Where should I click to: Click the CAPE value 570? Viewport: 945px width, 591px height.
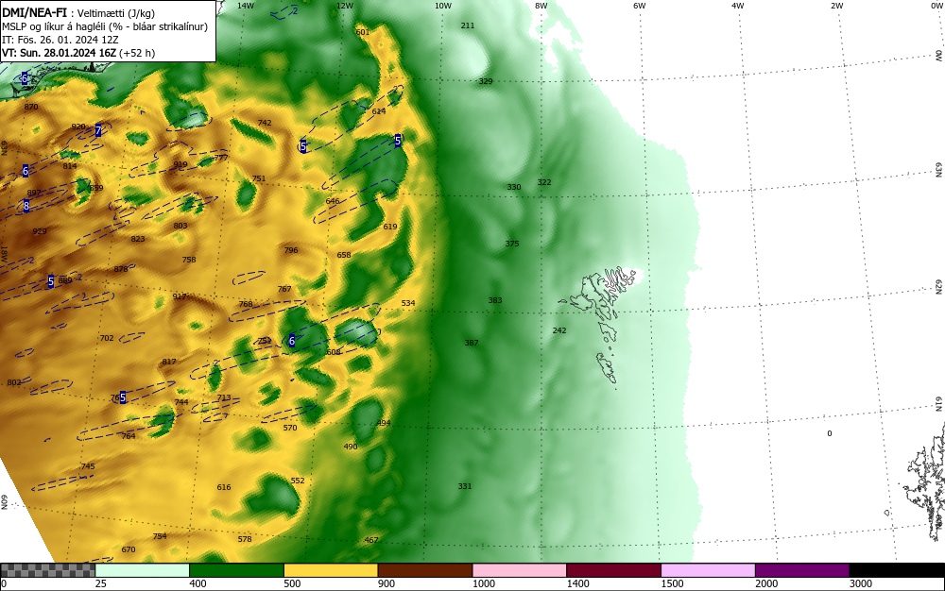point(290,428)
